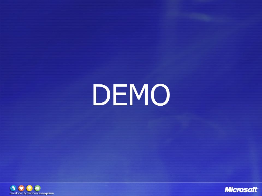The image size is (262, 196).
Task: Click the green megaphone icon
Action: (37, 188)
